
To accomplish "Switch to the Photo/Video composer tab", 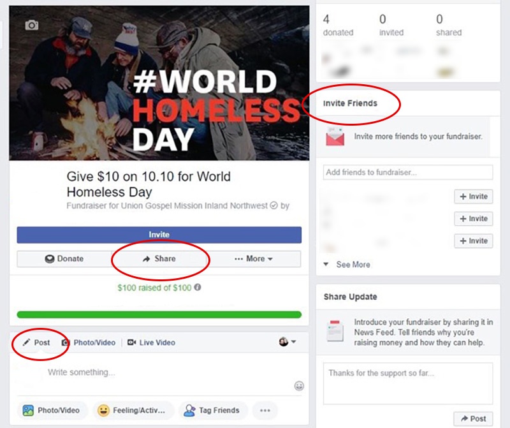I will [x=89, y=343].
